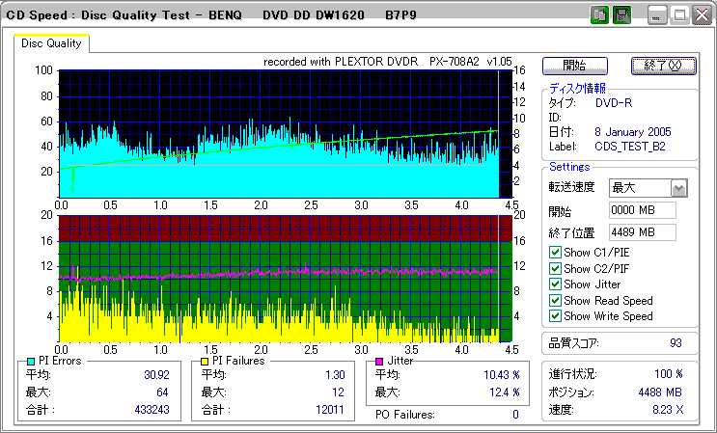This screenshot has width=717, height=433.
Task: Click inside the upper PI Errors graph
Action: 280,133
